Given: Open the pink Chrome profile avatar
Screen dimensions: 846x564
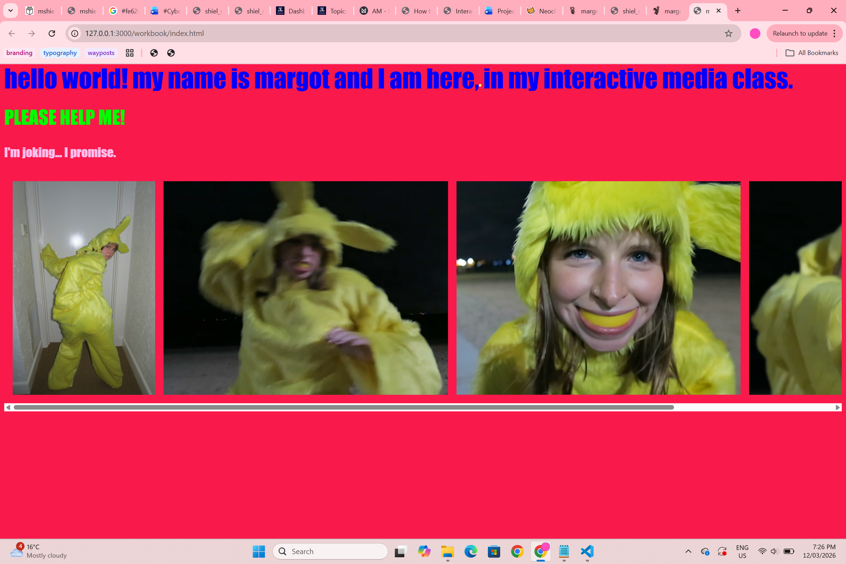Looking at the screenshot, I should [755, 33].
